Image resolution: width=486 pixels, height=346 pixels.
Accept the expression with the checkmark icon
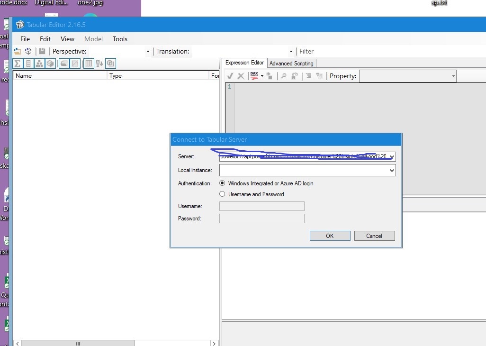coord(230,76)
